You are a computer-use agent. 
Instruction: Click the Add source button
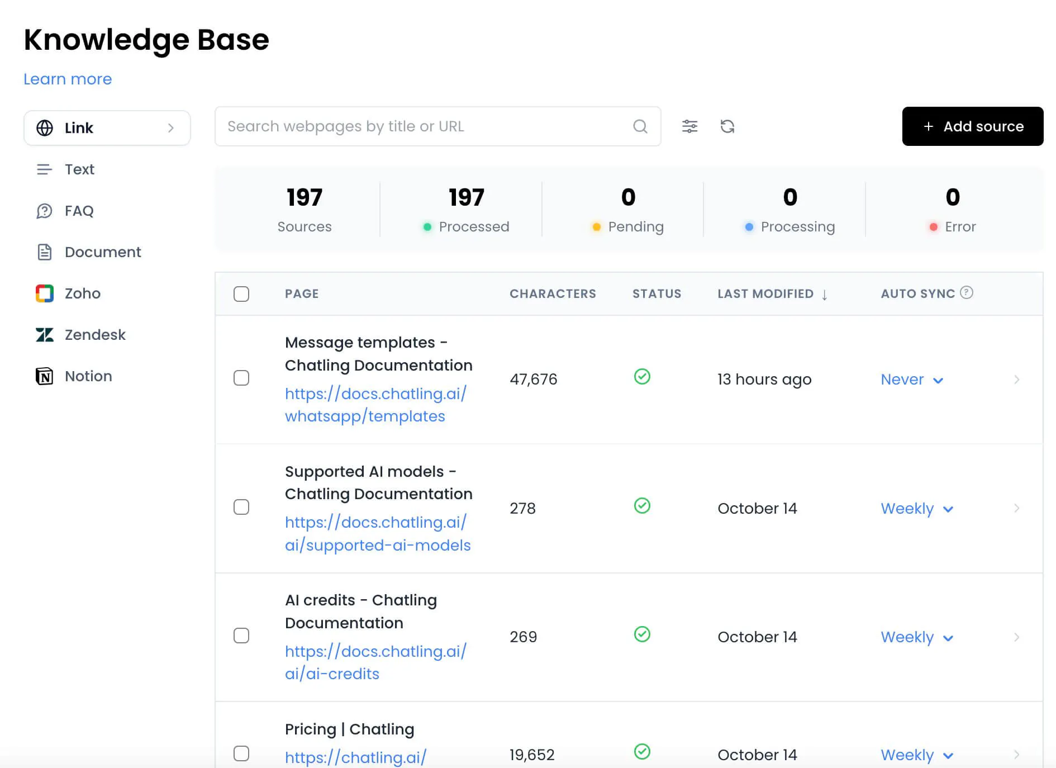973,126
